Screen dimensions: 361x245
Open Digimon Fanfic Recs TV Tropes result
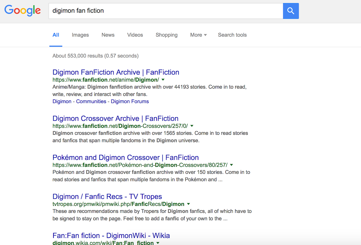107,197
